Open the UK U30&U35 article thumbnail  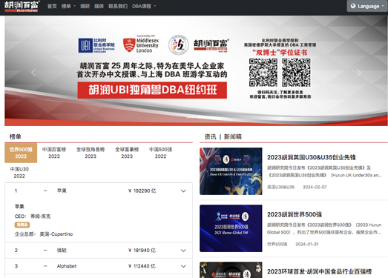click(231, 171)
